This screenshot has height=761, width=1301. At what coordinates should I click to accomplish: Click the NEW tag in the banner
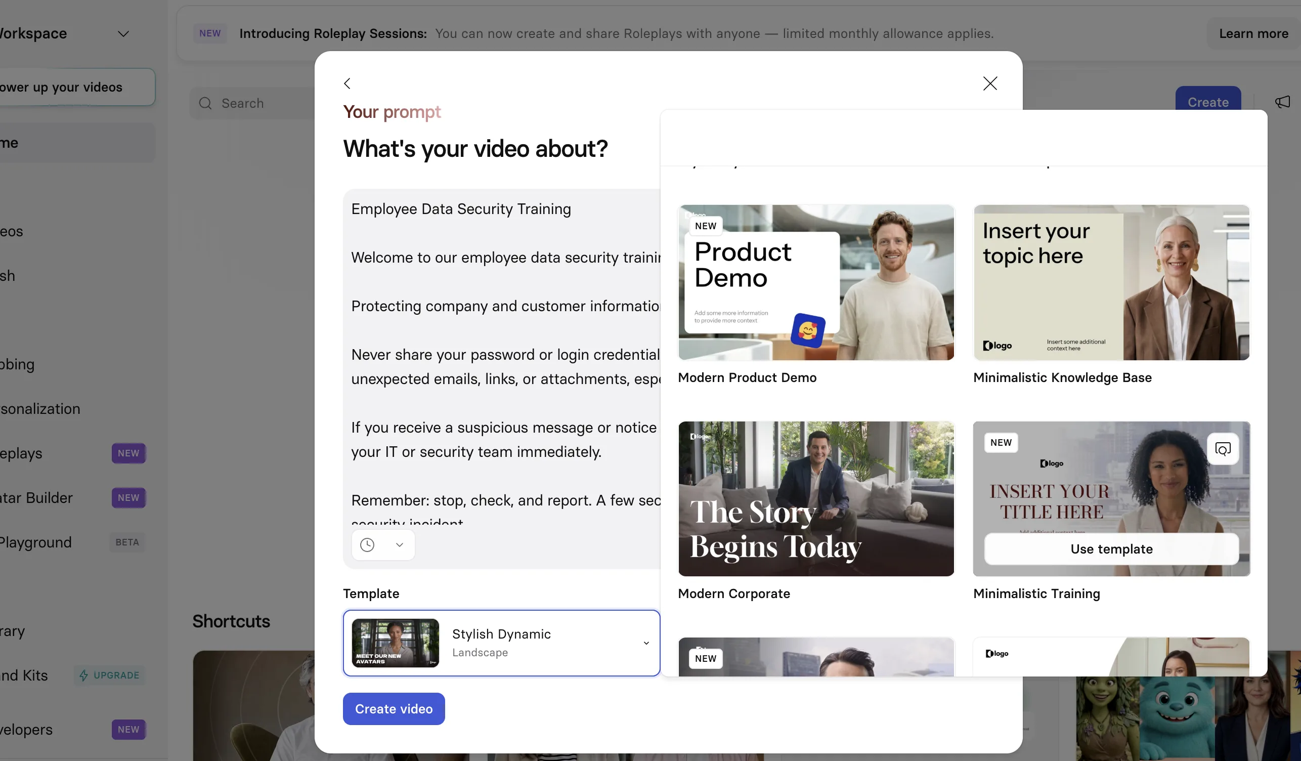[209, 33]
